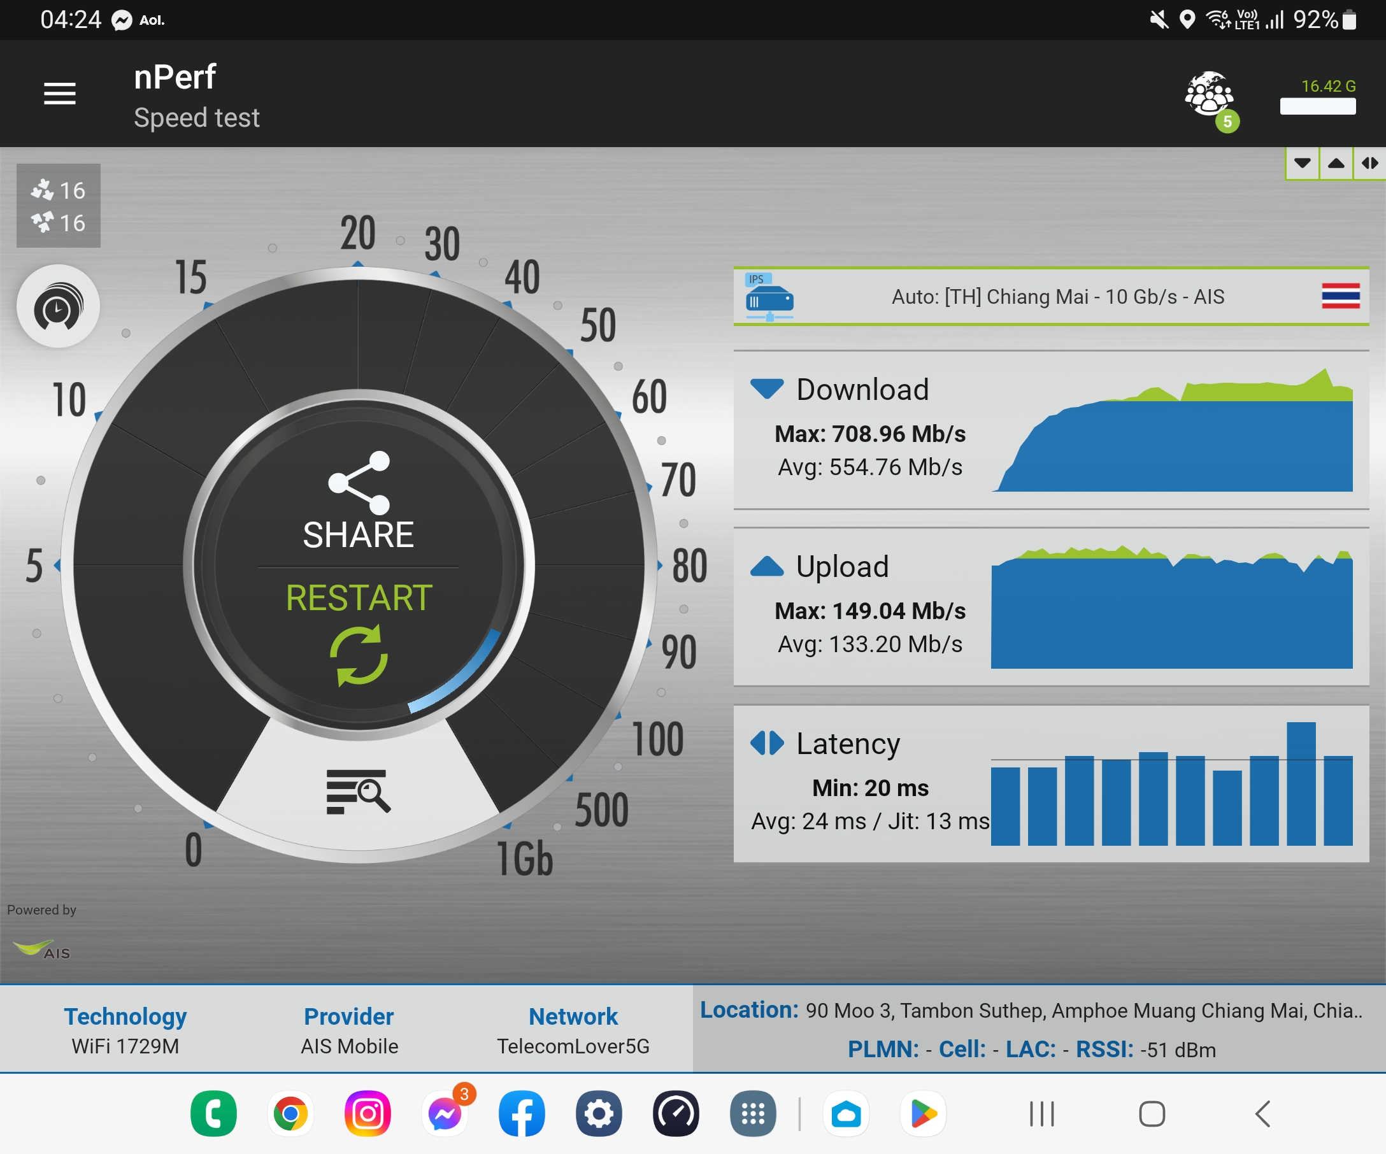Tap the Messenger notification icon in status bar
1386x1154 pixels.
(122, 20)
